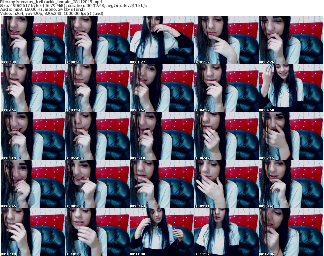Click the Size and duration info line
Viewport: 324px width, 256px height.
point(74,6)
